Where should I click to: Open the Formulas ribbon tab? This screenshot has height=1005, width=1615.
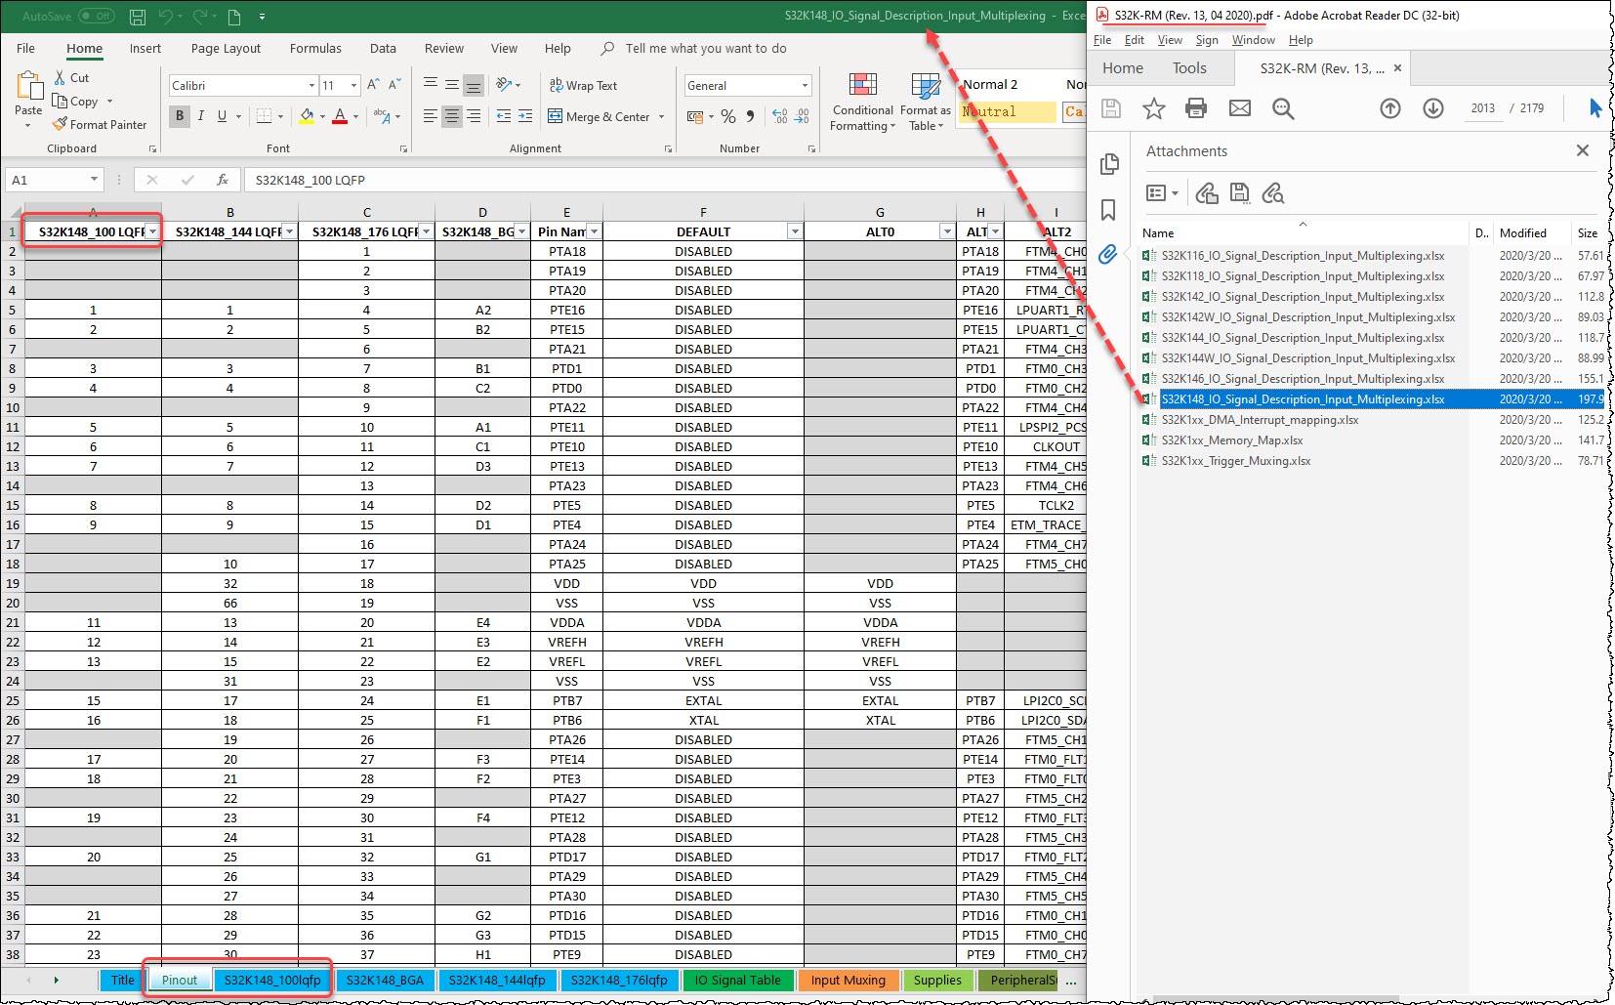(315, 48)
